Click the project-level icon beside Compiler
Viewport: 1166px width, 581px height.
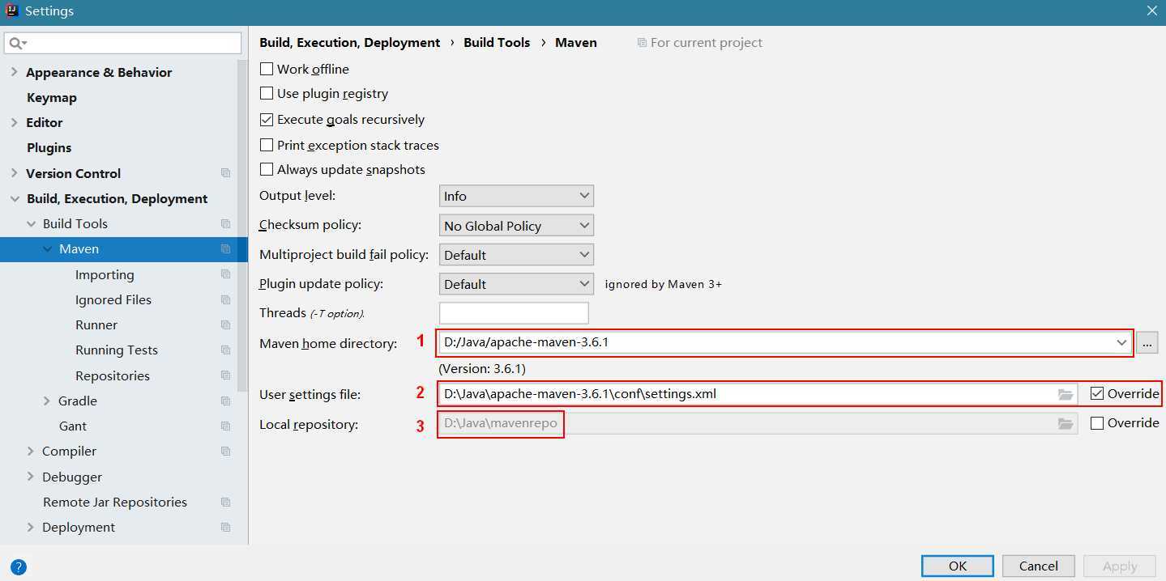tap(225, 451)
